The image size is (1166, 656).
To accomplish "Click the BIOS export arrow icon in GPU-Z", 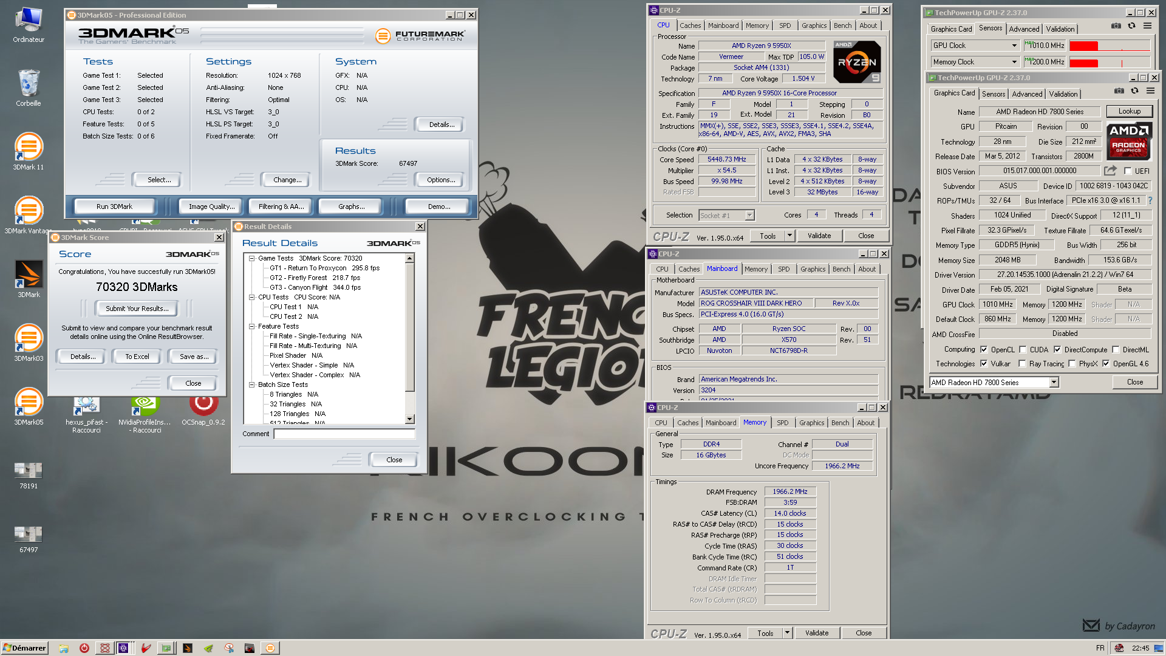I will (x=1110, y=171).
